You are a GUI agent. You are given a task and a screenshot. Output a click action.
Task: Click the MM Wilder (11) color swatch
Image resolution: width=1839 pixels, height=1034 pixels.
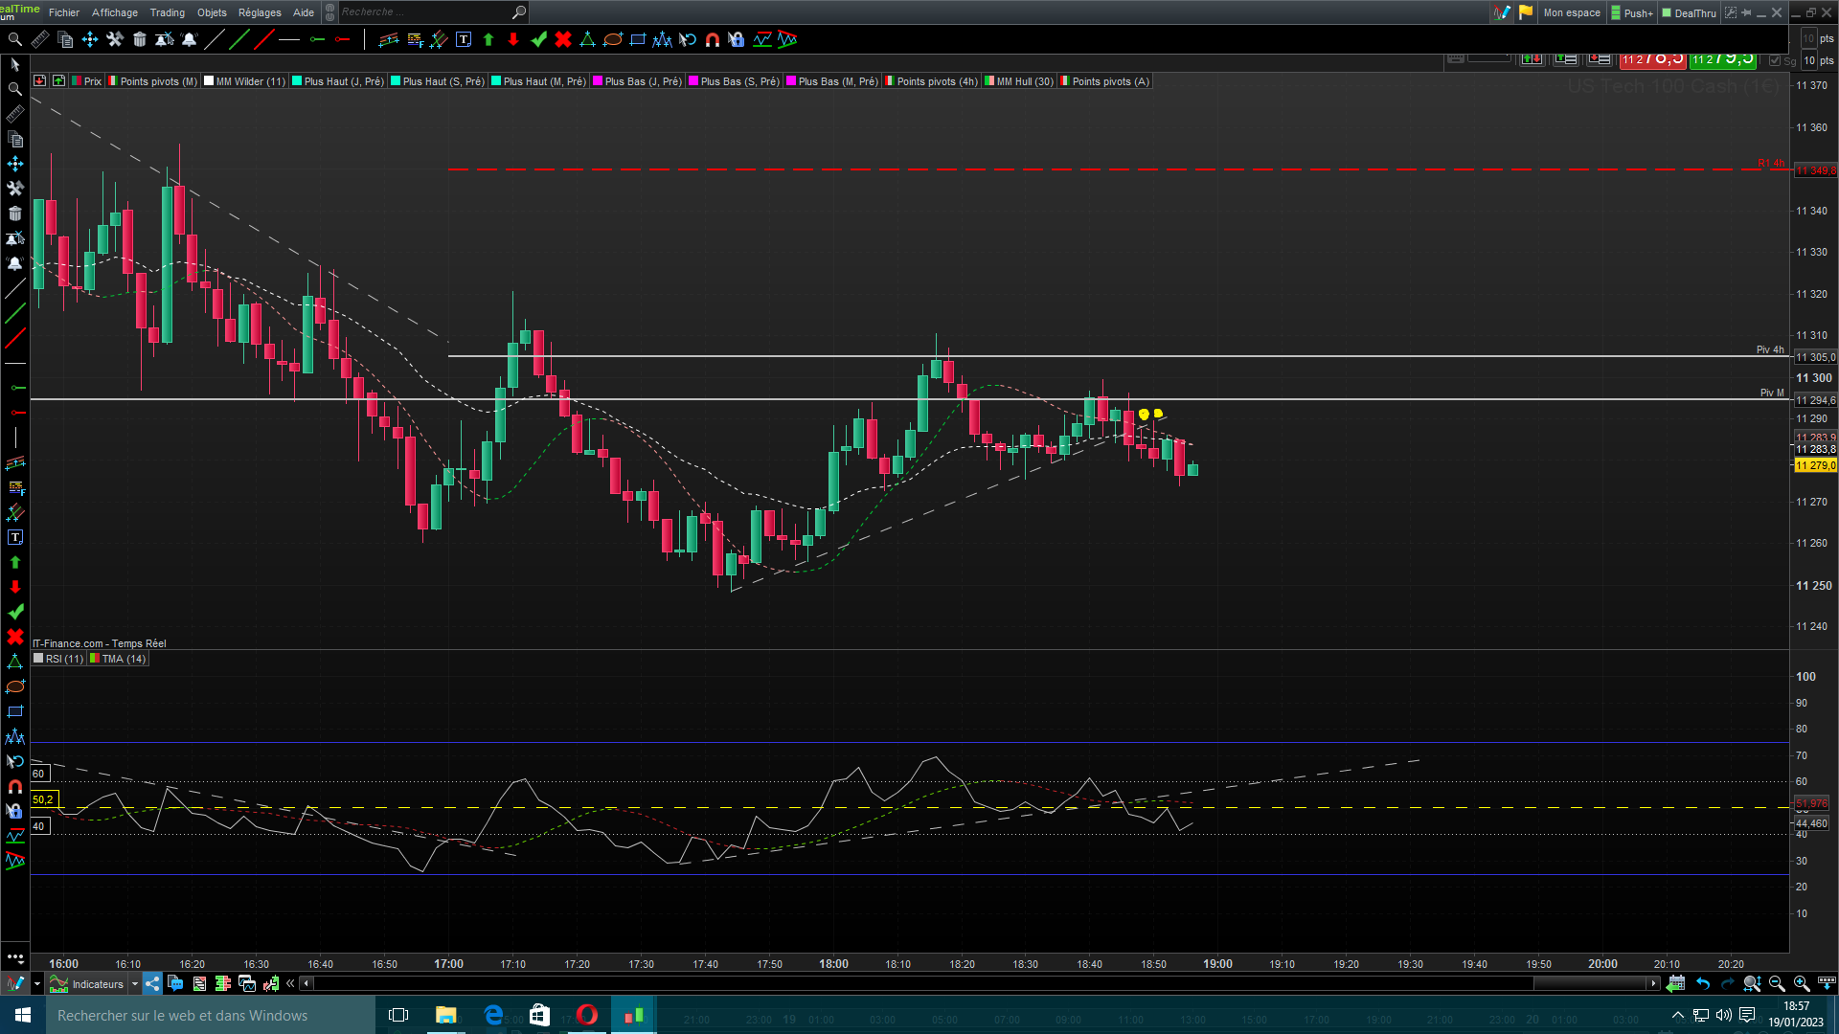[x=209, y=81]
